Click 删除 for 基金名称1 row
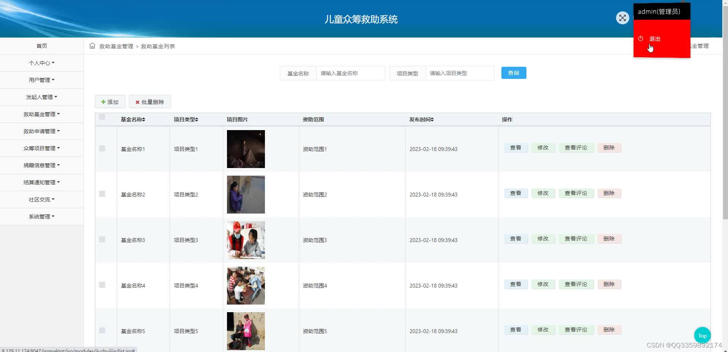Image resolution: width=728 pixels, height=352 pixels. point(609,148)
